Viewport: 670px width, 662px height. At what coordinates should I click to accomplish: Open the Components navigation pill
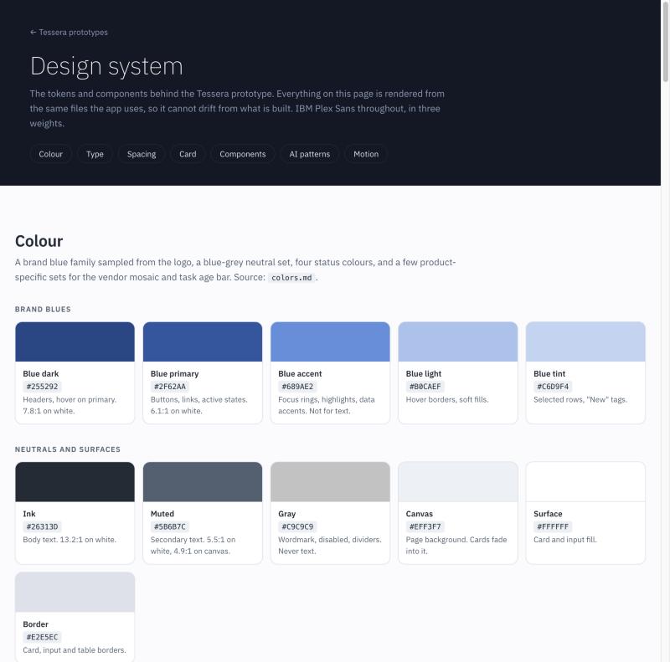click(243, 154)
